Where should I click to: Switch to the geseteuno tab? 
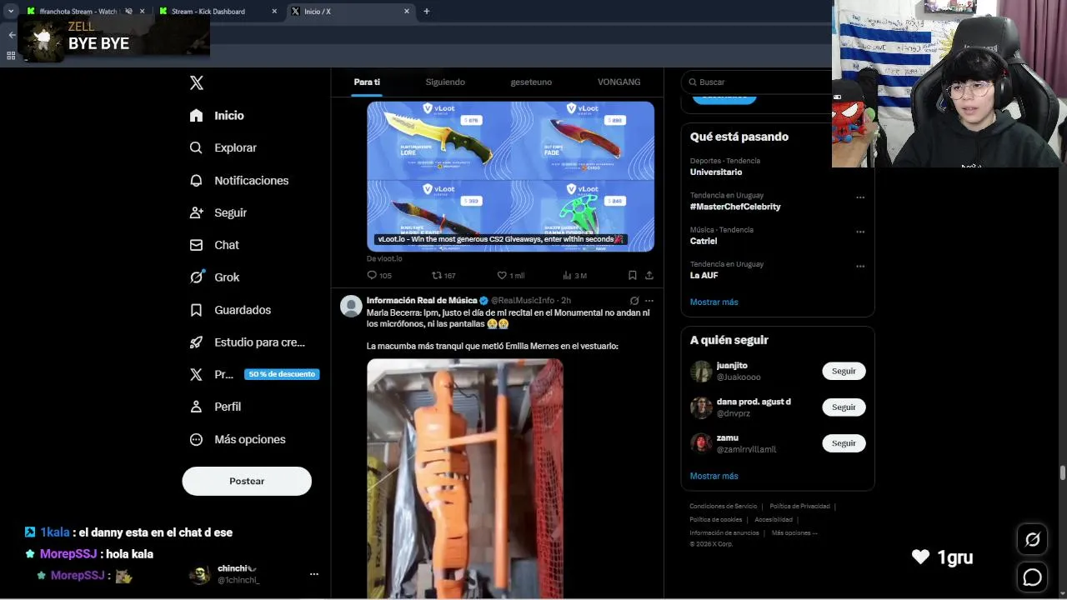click(x=531, y=82)
